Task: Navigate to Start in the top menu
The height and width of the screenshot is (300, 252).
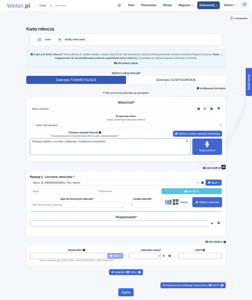Action: pyautogui.click(x=131, y=5)
